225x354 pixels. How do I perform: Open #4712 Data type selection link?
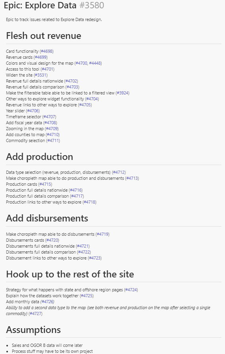tap(119, 172)
